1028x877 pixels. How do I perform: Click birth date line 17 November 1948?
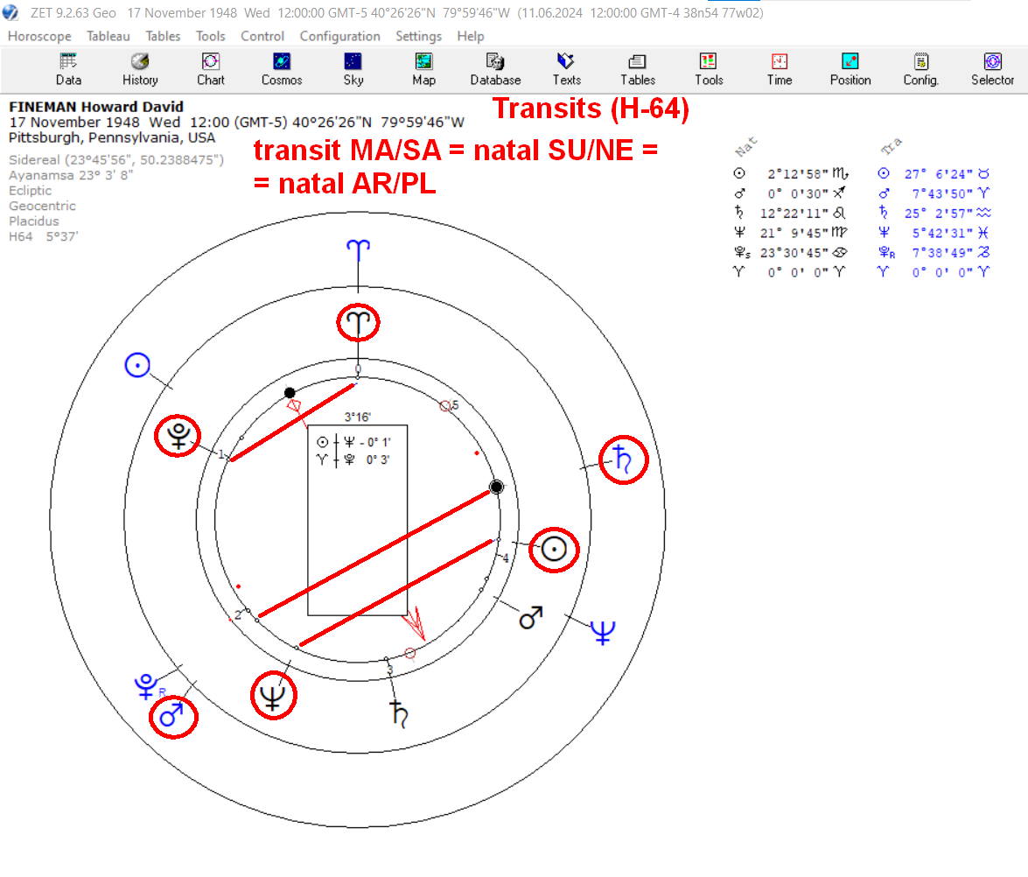pyautogui.click(x=236, y=123)
